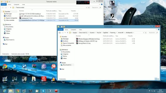Launch Steam desktop shortcut
This screenshot has height=93, width=166.
click(x=24, y=80)
